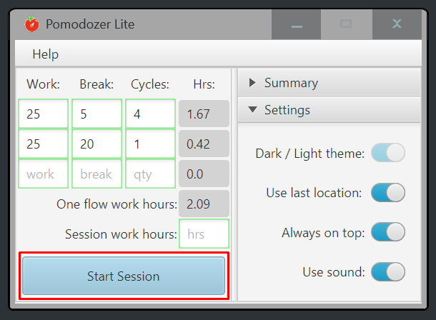The image size is (436, 320).
Task: Click the first row Work field containing 25
Action: point(44,114)
